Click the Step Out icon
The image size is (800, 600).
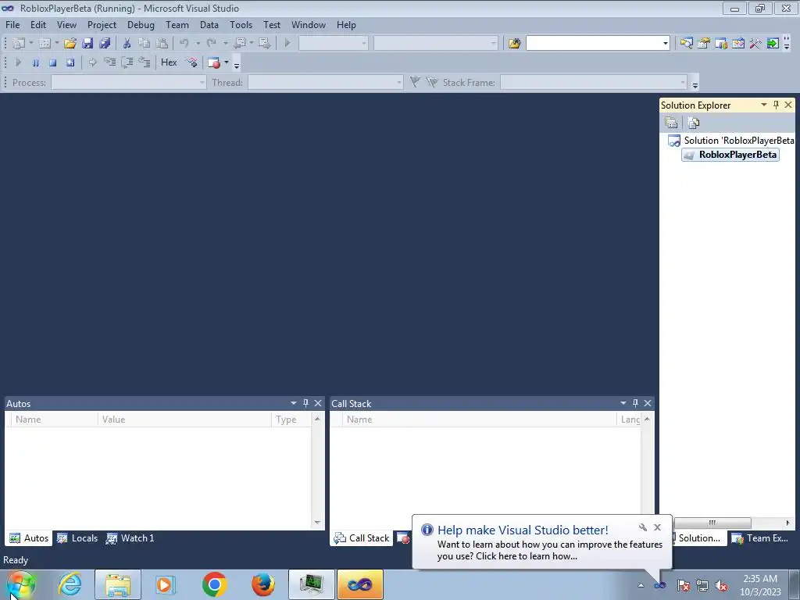coord(145,62)
